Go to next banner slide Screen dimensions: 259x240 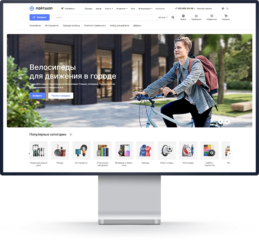coord(227,122)
